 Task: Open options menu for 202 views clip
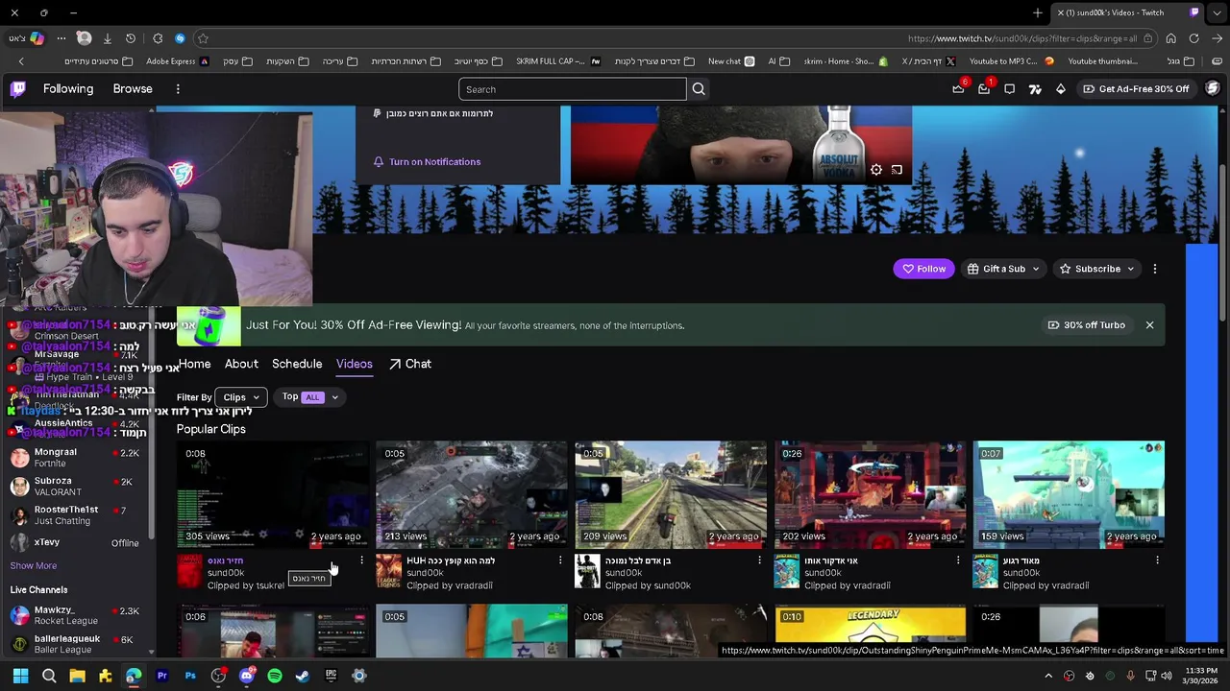pyautogui.click(x=958, y=560)
